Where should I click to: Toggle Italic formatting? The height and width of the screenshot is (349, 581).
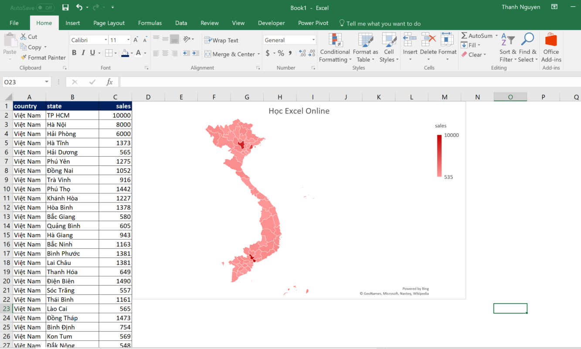[83, 53]
